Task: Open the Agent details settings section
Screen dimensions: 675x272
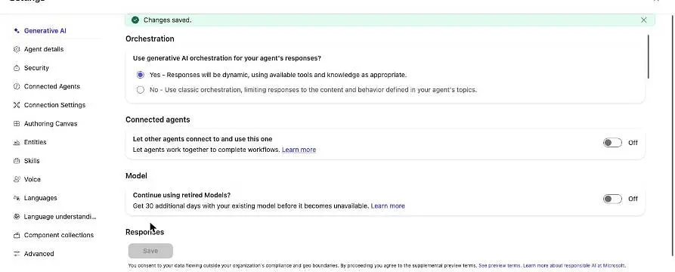Action: (x=44, y=49)
